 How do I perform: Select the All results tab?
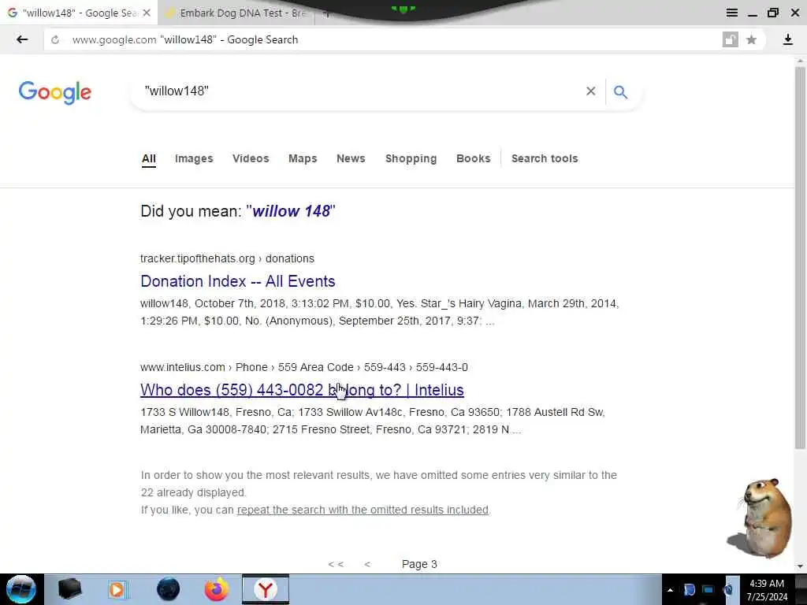point(149,158)
